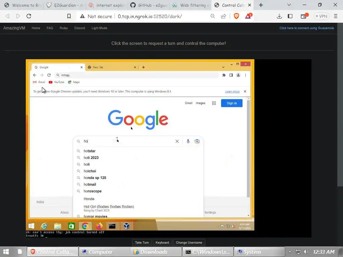Click the voice search microphone icon

(x=188, y=142)
